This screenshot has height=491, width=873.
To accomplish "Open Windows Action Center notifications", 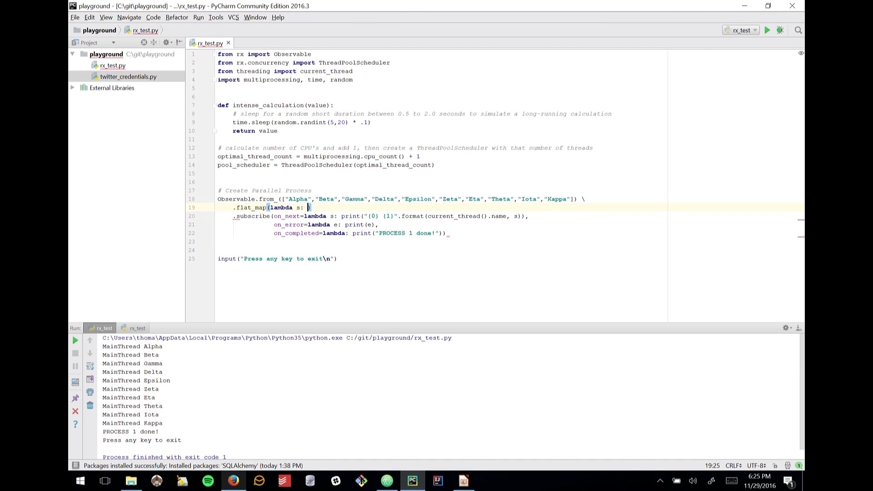I will 789,481.
